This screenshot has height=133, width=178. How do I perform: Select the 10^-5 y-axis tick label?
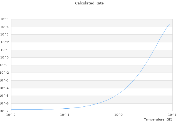4,96
